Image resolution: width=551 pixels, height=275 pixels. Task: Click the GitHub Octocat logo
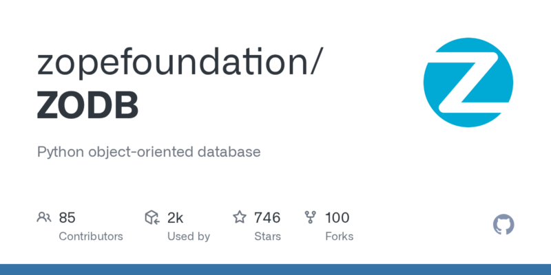(x=504, y=225)
